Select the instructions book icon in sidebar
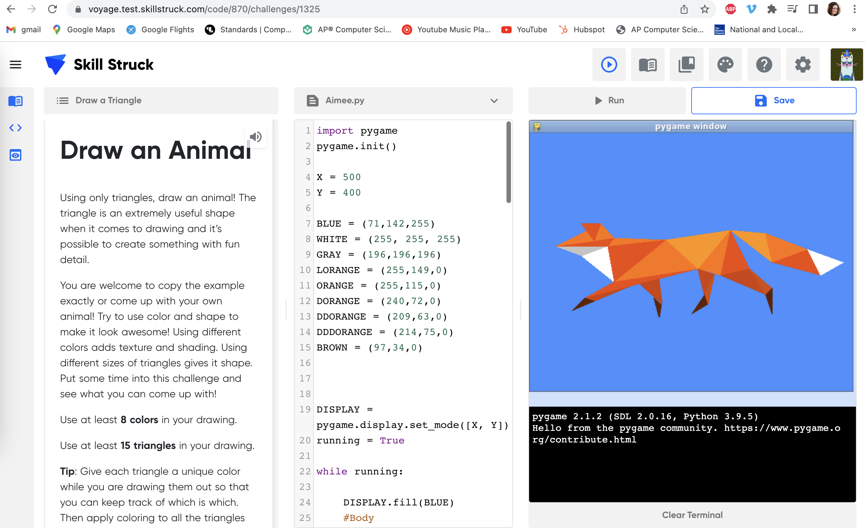This screenshot has height=528, width=865. pyautogui.click(x=16, y=101)
